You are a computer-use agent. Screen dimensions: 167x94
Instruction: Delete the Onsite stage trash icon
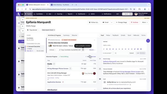tap(54, 64)
